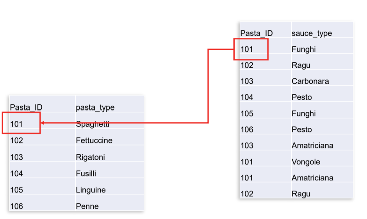Screen dimensions: 367x219
Task: Select ID 102 next to Fettuccine
Action: (x=16, y=140)
